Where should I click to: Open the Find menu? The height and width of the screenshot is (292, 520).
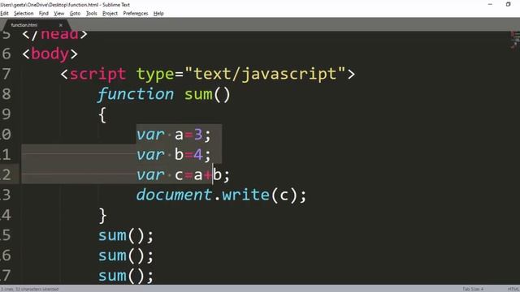click(43, 14)
